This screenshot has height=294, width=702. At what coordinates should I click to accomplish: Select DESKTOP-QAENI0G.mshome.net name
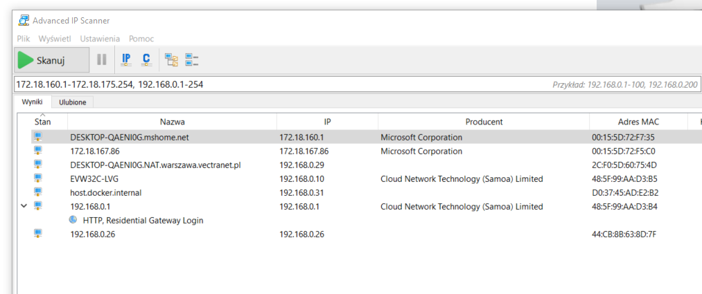(x=130, y=138)
